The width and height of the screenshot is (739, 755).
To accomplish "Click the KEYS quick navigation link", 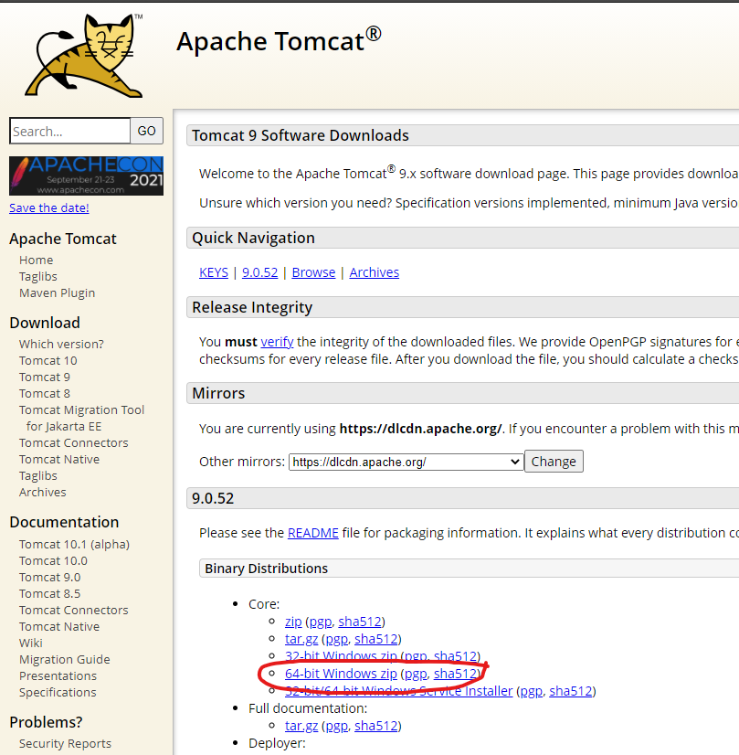I will tap(214, 272).
